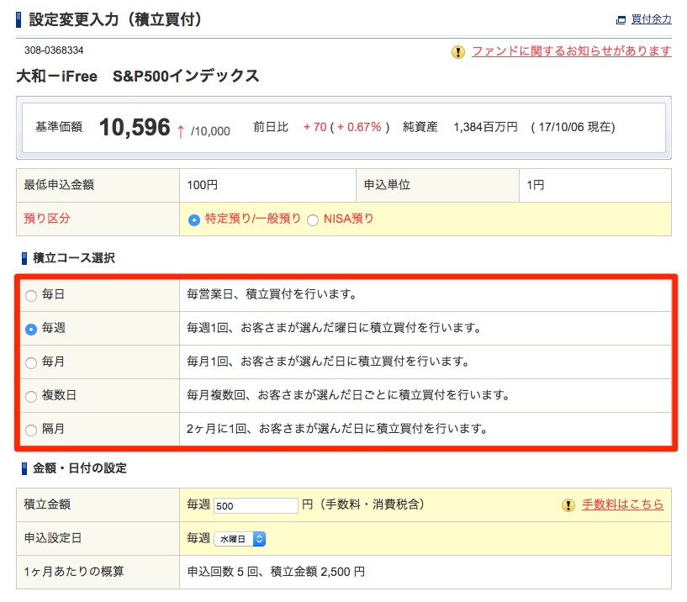Select the 特定預り/一般預り radio button
This screenshot has height=602, width=687.
(x=194, y=220)
